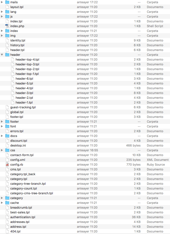170x234 pixels.
Task: Select the header-top-2.tpl file name
Action: (x=27, y=69)
